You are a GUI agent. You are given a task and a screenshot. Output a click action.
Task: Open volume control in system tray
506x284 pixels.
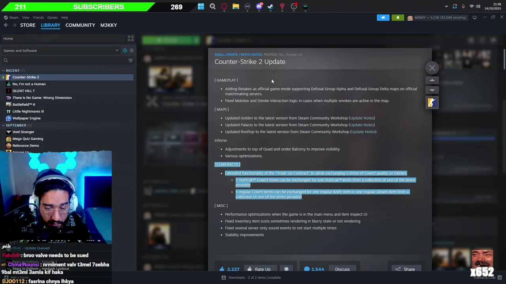[x=478, y=6]
